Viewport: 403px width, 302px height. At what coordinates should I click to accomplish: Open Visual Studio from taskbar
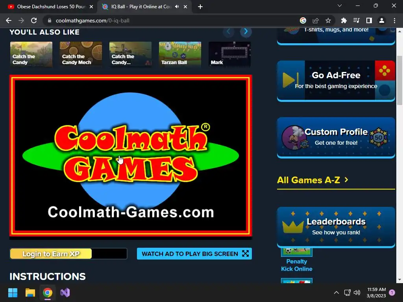click(x=65, y=293)
